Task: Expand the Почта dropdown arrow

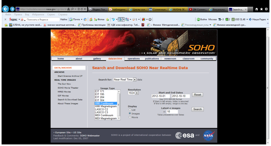Action: pyautogui.click(x=82, y=20)
